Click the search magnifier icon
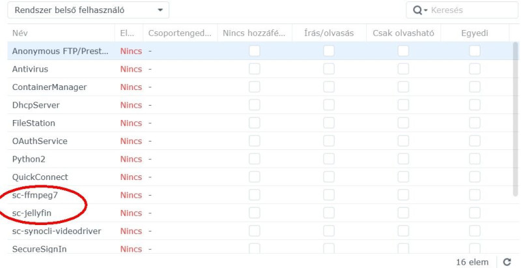Viewport: 521px width, 268px height. [414, 10]
